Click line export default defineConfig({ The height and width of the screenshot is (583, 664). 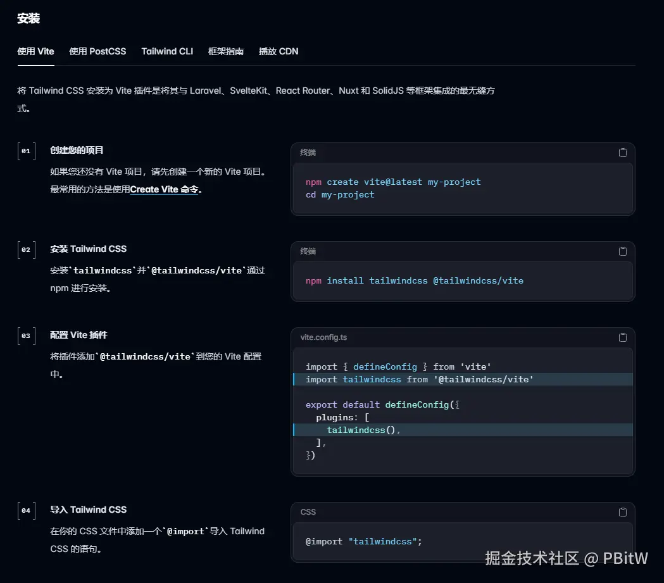382,404
